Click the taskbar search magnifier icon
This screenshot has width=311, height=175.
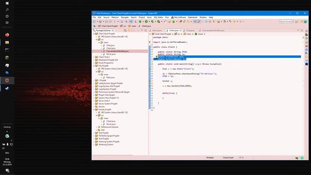(7, 10)
